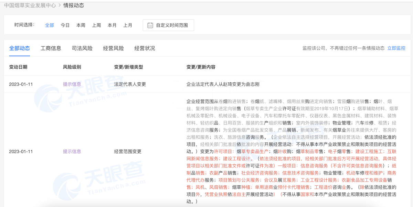
Task: Select the 变更/更新内容 column header
Action: click(201, 67)
